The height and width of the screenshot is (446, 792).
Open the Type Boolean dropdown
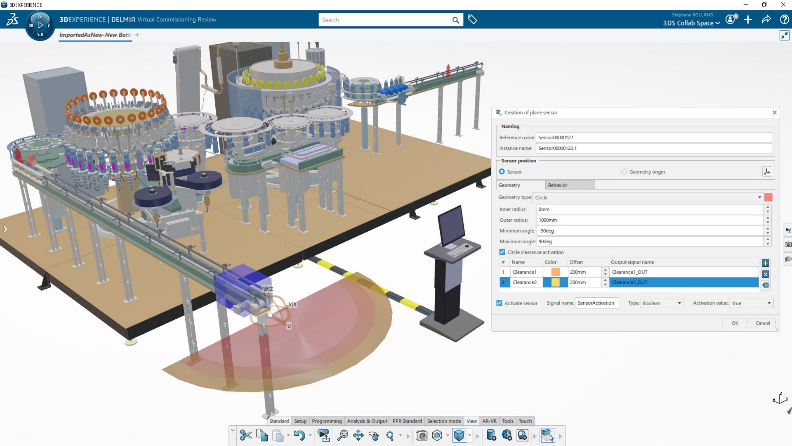(x=661, y=303)
